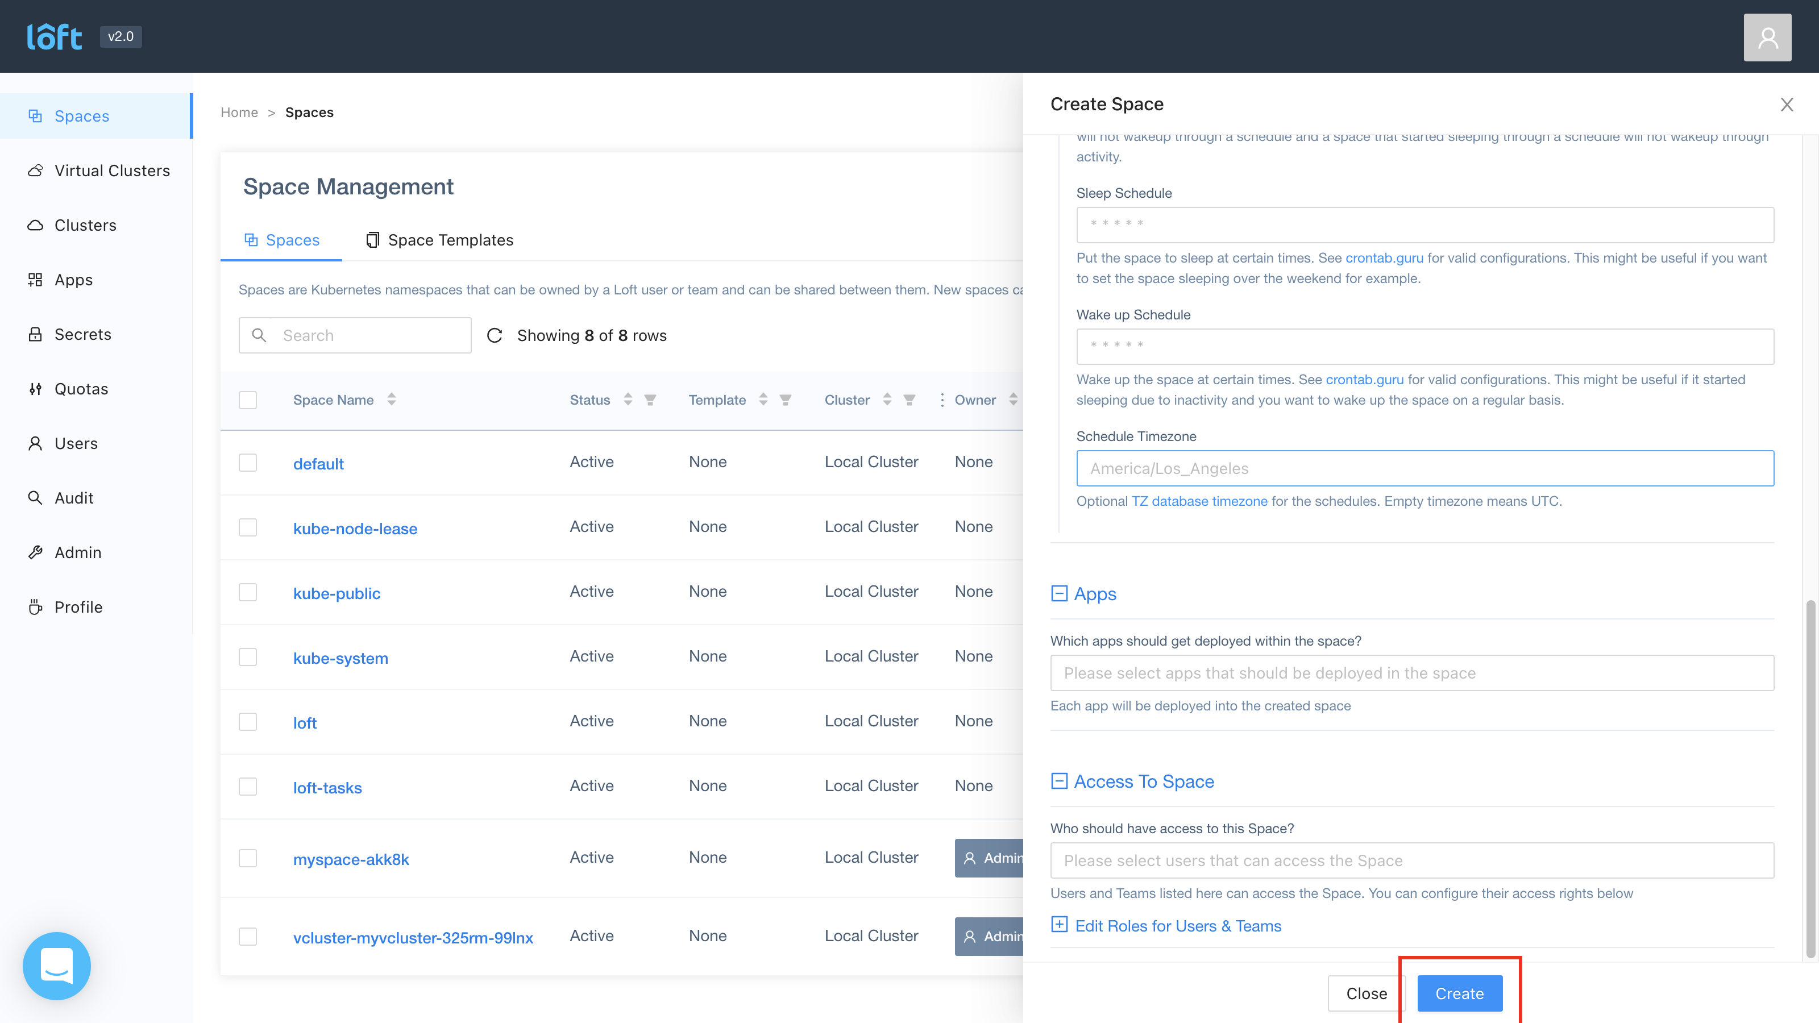Switch to the Space Templates tab
The width and height of the screenshot is (1819, 1023).
pos(451,239)
